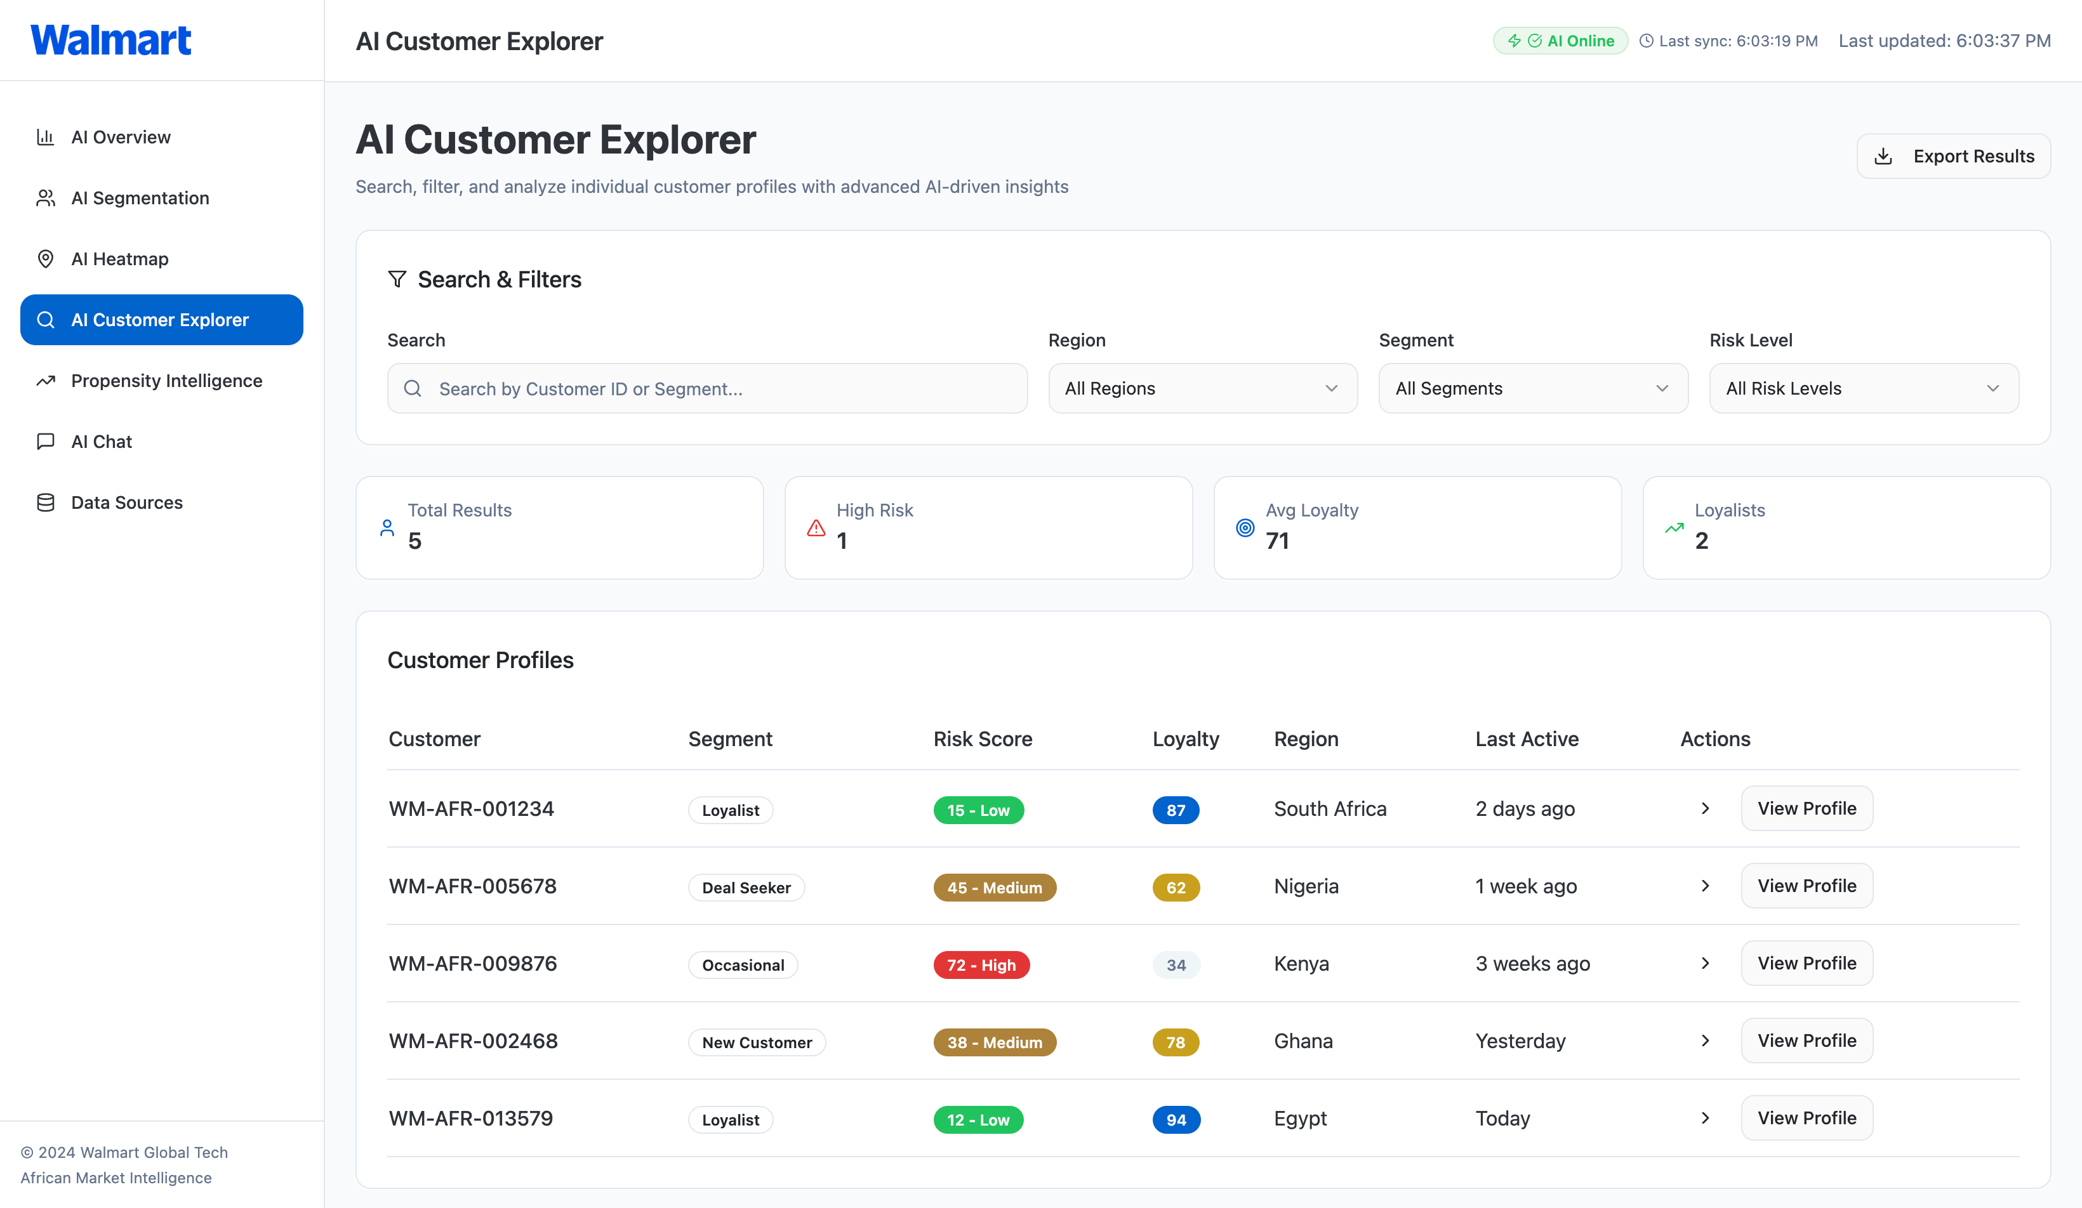View Profile for WM-AFR-005678
The height and width of the screenshot is (1208, 2082).
click(x=1806, y=886)
